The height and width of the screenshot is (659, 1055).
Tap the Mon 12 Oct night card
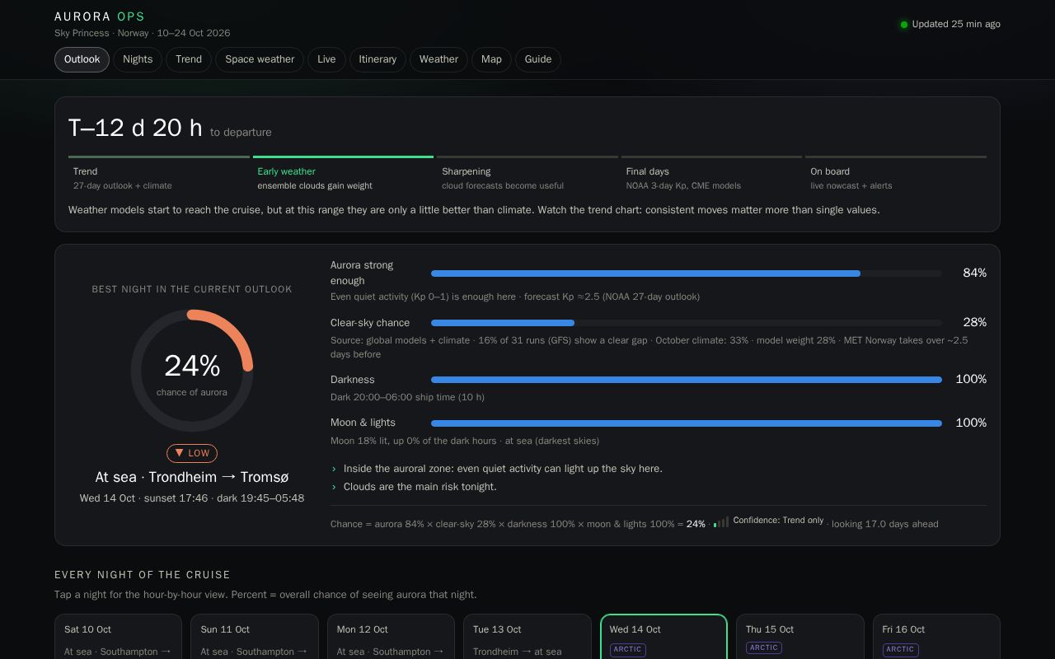[391, 637]
